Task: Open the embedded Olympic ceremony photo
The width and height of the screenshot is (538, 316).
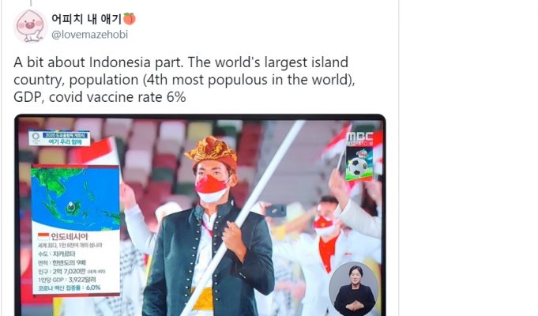Action: click(200, 215)
